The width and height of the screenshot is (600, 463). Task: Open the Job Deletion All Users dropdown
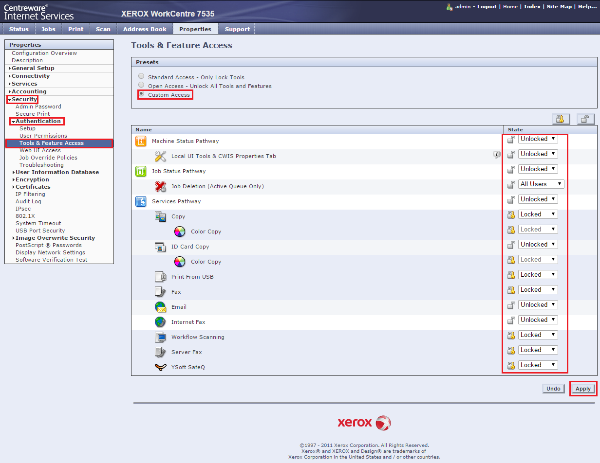point(541,184)
